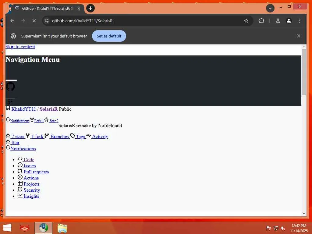The image size is (312, 234).
Task: Switch to the Security tab
Action: pyautogui.click(x=32, y=190)
